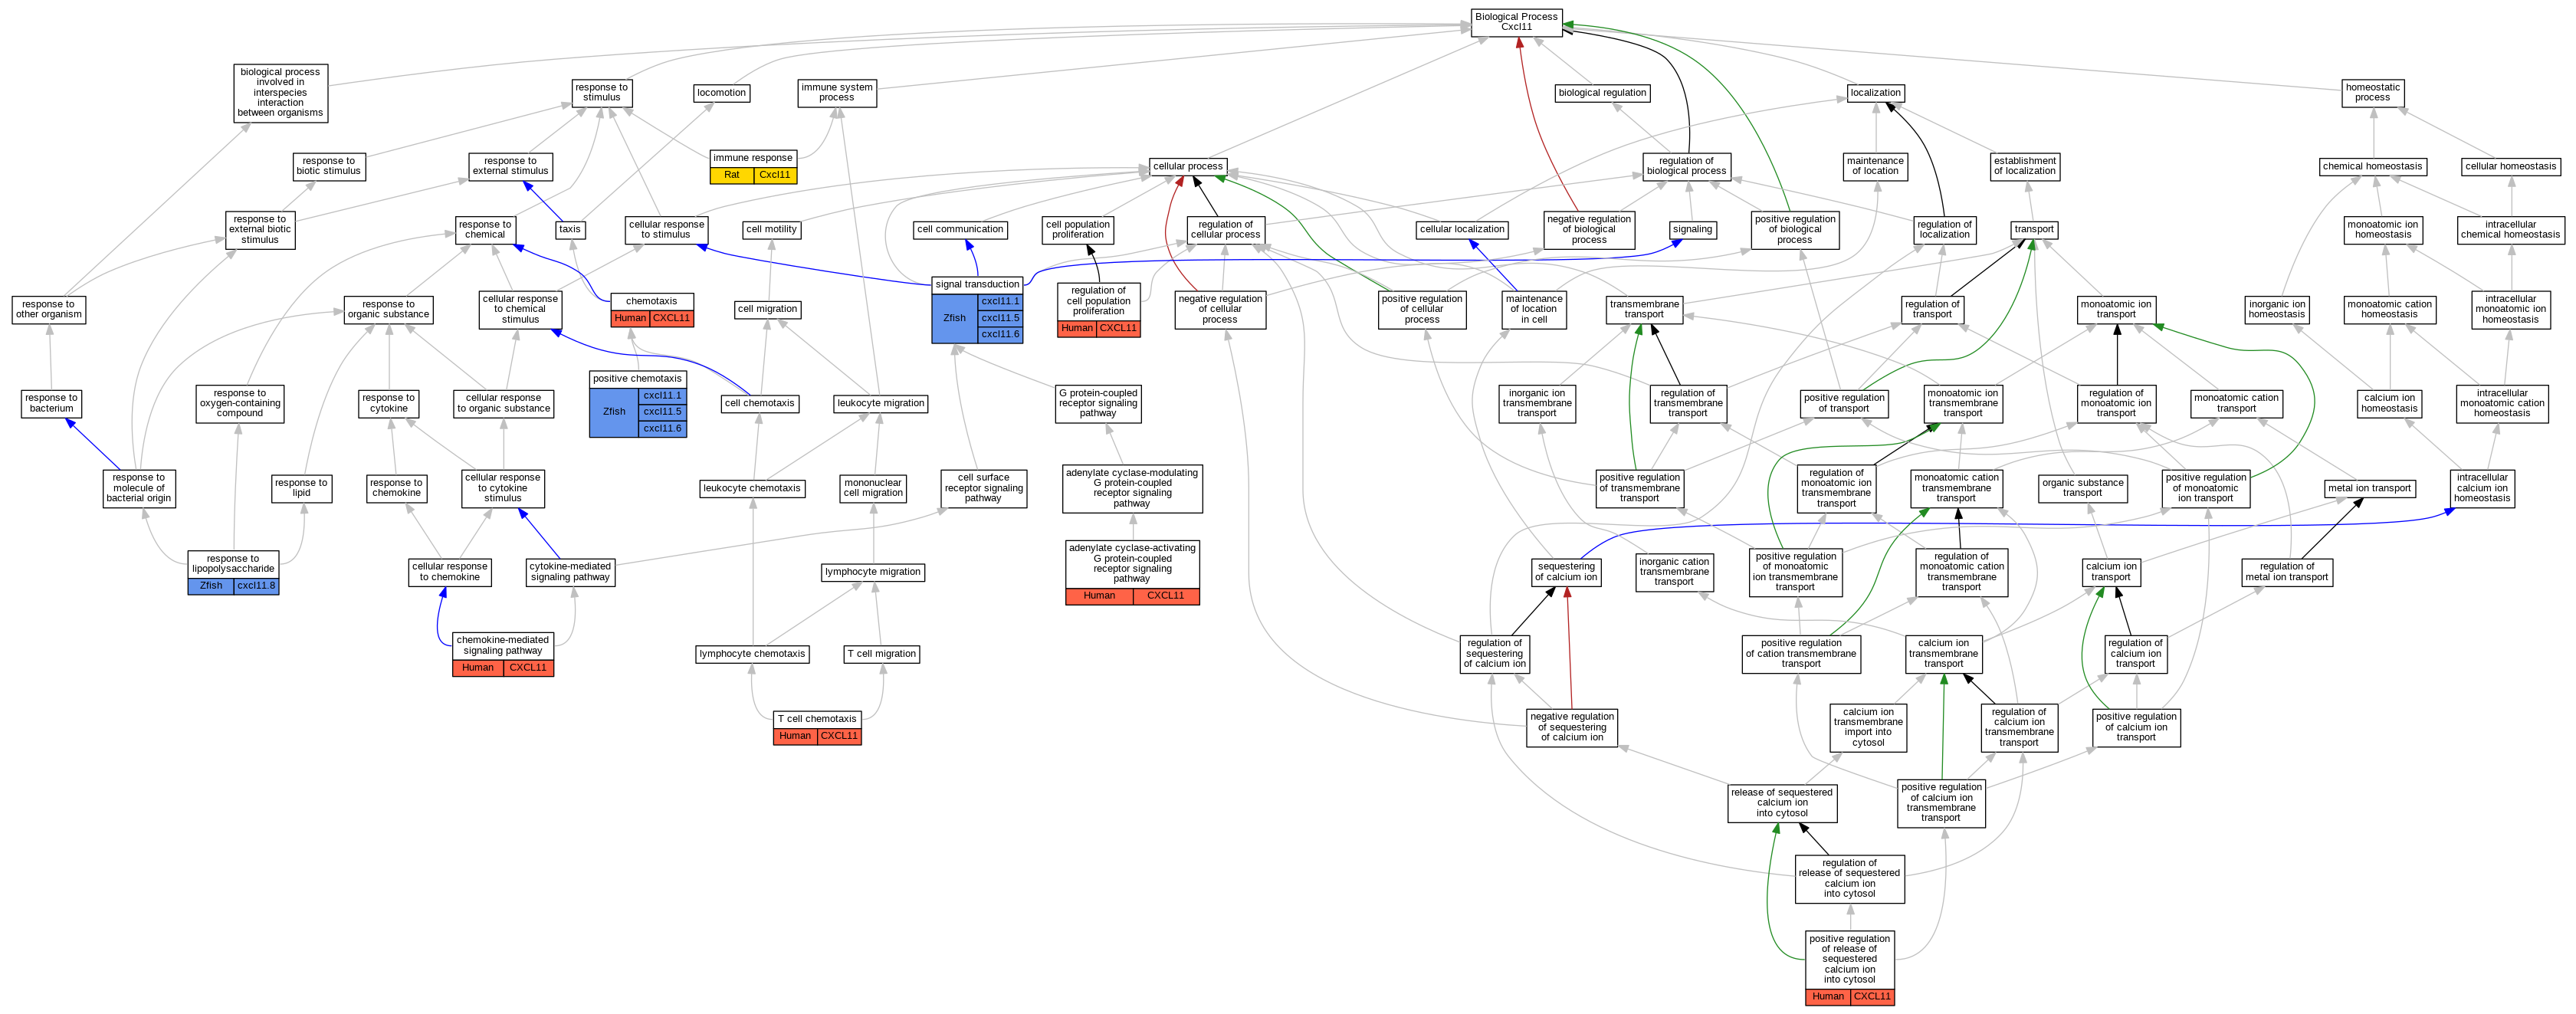Screen dimensions: 2576x1014
Task: Select 'release of sequestered calcium ion into cytosol'
Action: (x=1782, y=803)
